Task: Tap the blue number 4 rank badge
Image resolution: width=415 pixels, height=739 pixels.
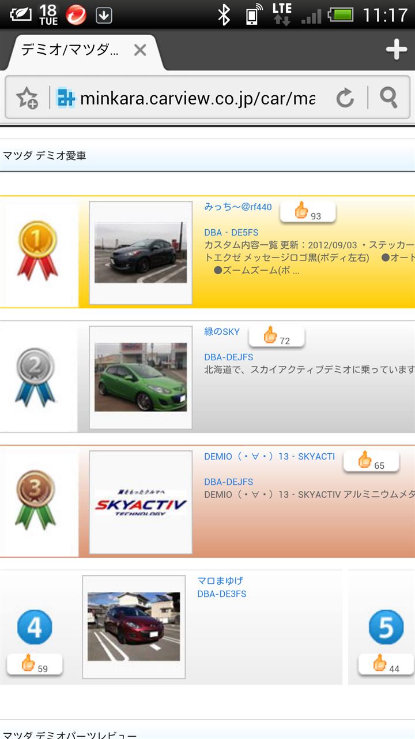Action: (x=35, y=628)
